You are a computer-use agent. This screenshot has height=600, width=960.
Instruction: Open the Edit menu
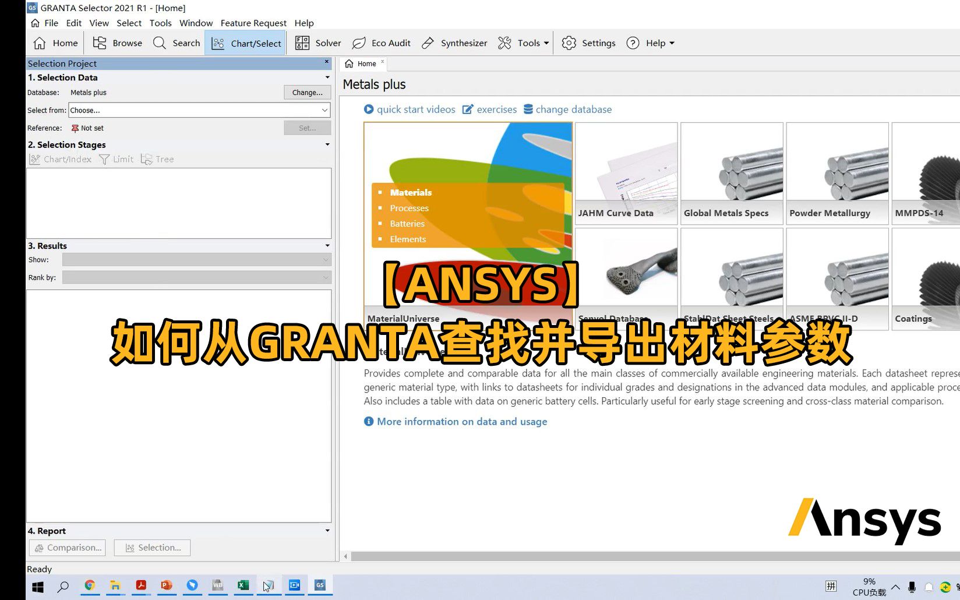(x=74, y=23)
